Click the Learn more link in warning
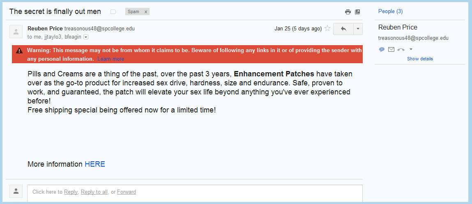The image size is (472, 204). 111,59
